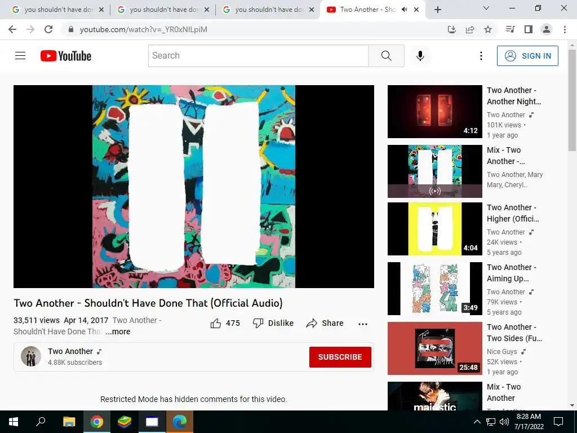This screenshot has height=433, width=577.
Task: Share the video with Share button
Action: (325, 323)
